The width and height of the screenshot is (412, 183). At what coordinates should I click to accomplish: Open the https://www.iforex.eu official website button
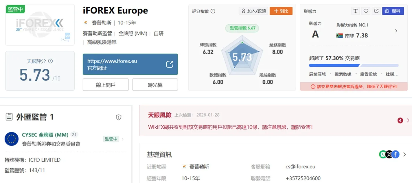(x=130, y=64)
